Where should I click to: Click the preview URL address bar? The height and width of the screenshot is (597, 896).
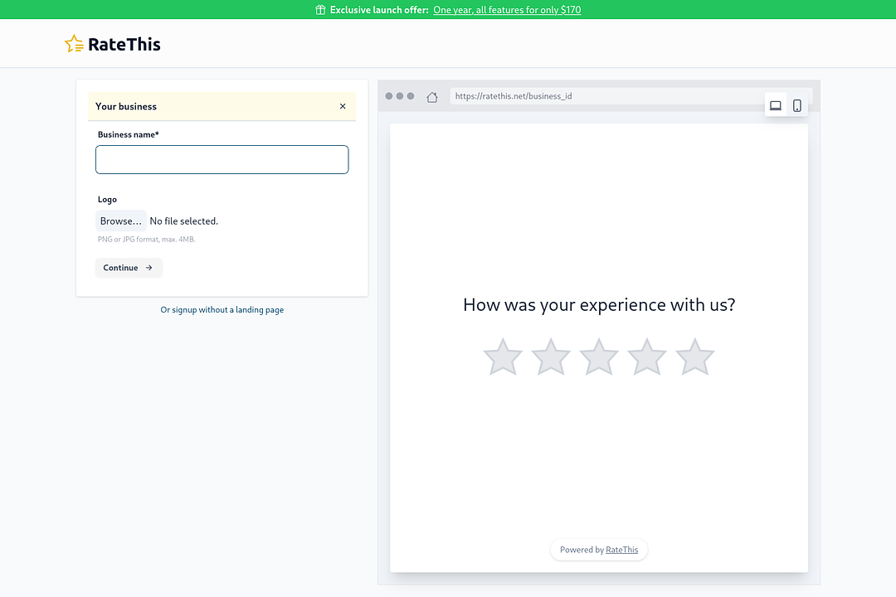click(x=606, y=96)
